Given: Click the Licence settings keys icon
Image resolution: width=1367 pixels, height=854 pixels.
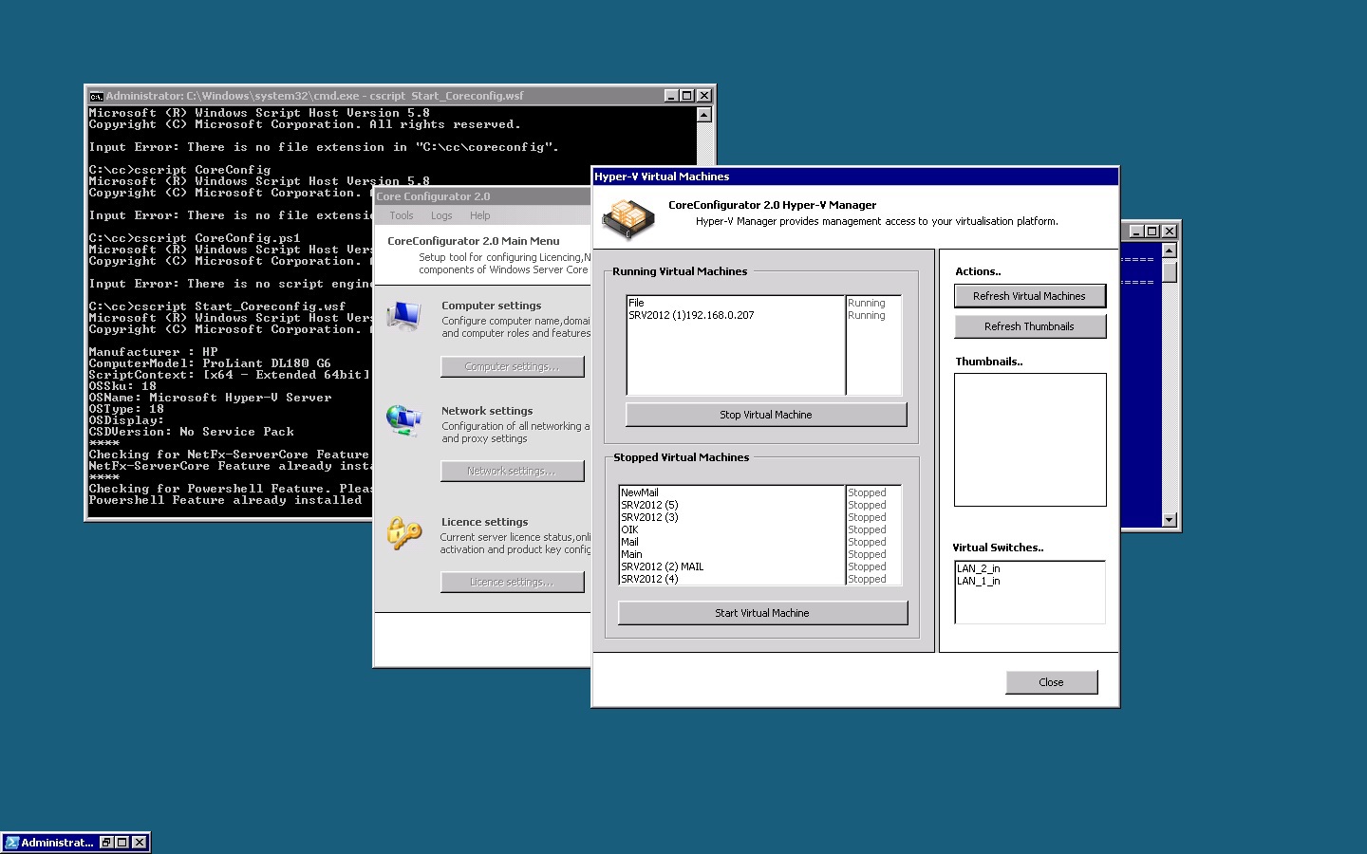Looking at the screenshot, I should (x=403, y=532).
